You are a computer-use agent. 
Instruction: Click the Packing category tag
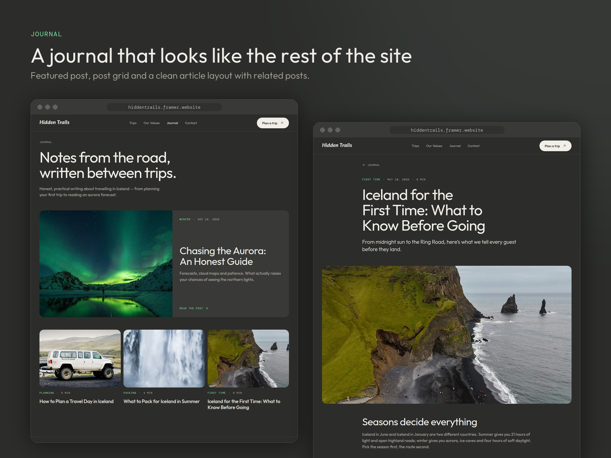tap(130, 393)
